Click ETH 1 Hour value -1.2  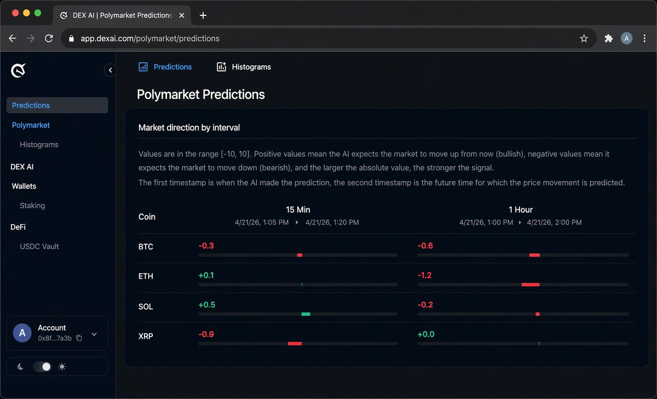pyautogui.click(x=425, y=275)
